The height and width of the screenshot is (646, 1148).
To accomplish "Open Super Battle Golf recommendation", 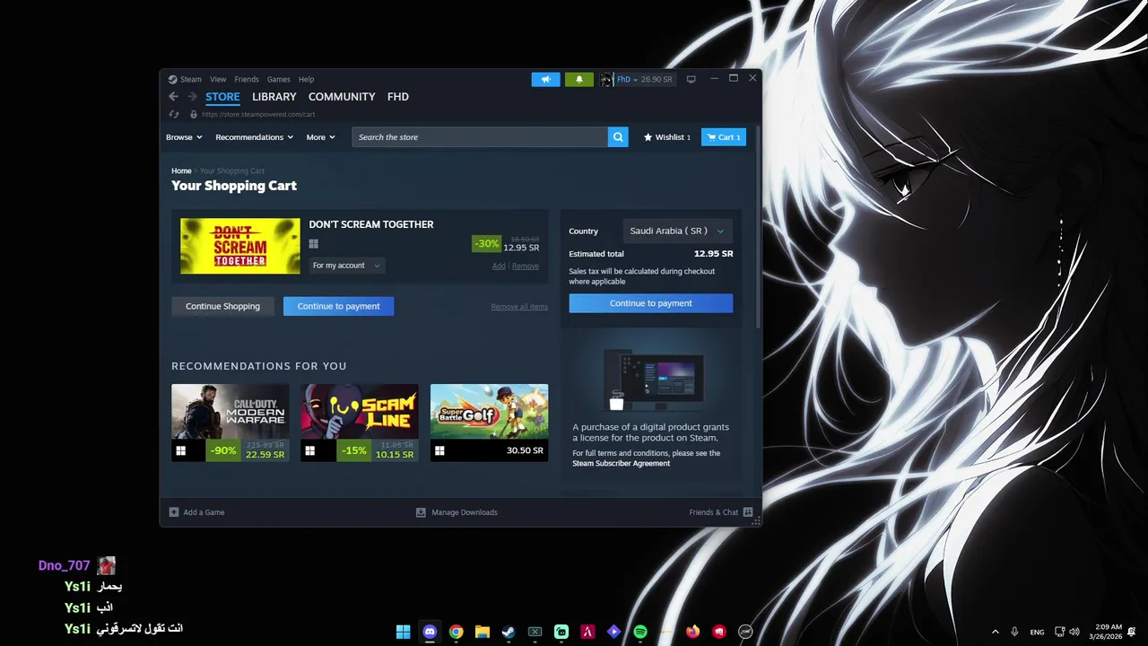I will point(489,423).
